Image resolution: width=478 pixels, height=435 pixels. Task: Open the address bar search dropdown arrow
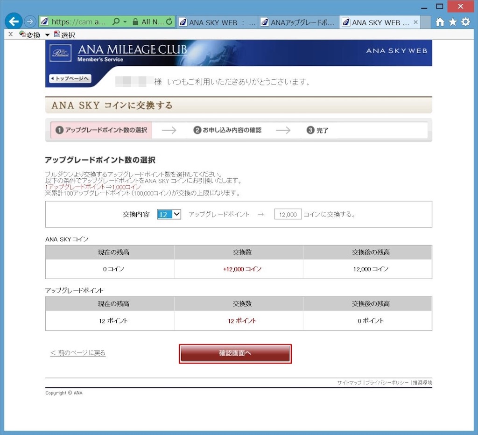point(125,22)
